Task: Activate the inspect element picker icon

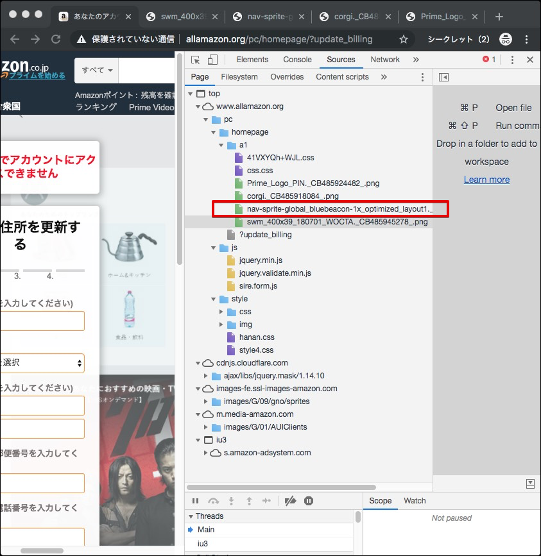Action: (x=196, y=60)
